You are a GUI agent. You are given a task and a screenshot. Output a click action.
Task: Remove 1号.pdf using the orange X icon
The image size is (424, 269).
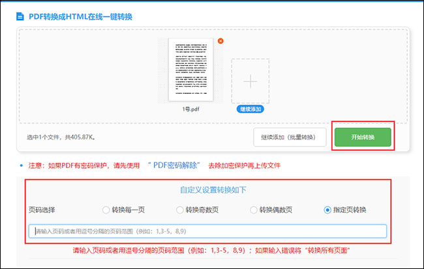220,41
